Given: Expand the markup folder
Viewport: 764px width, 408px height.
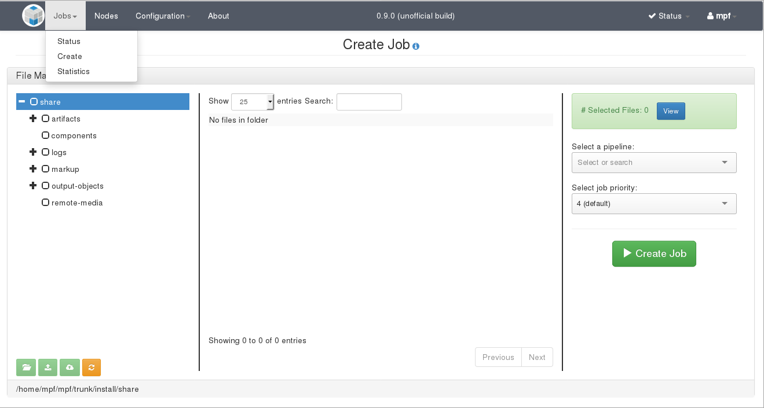Looking at the screenshot, I should [33, 169].
